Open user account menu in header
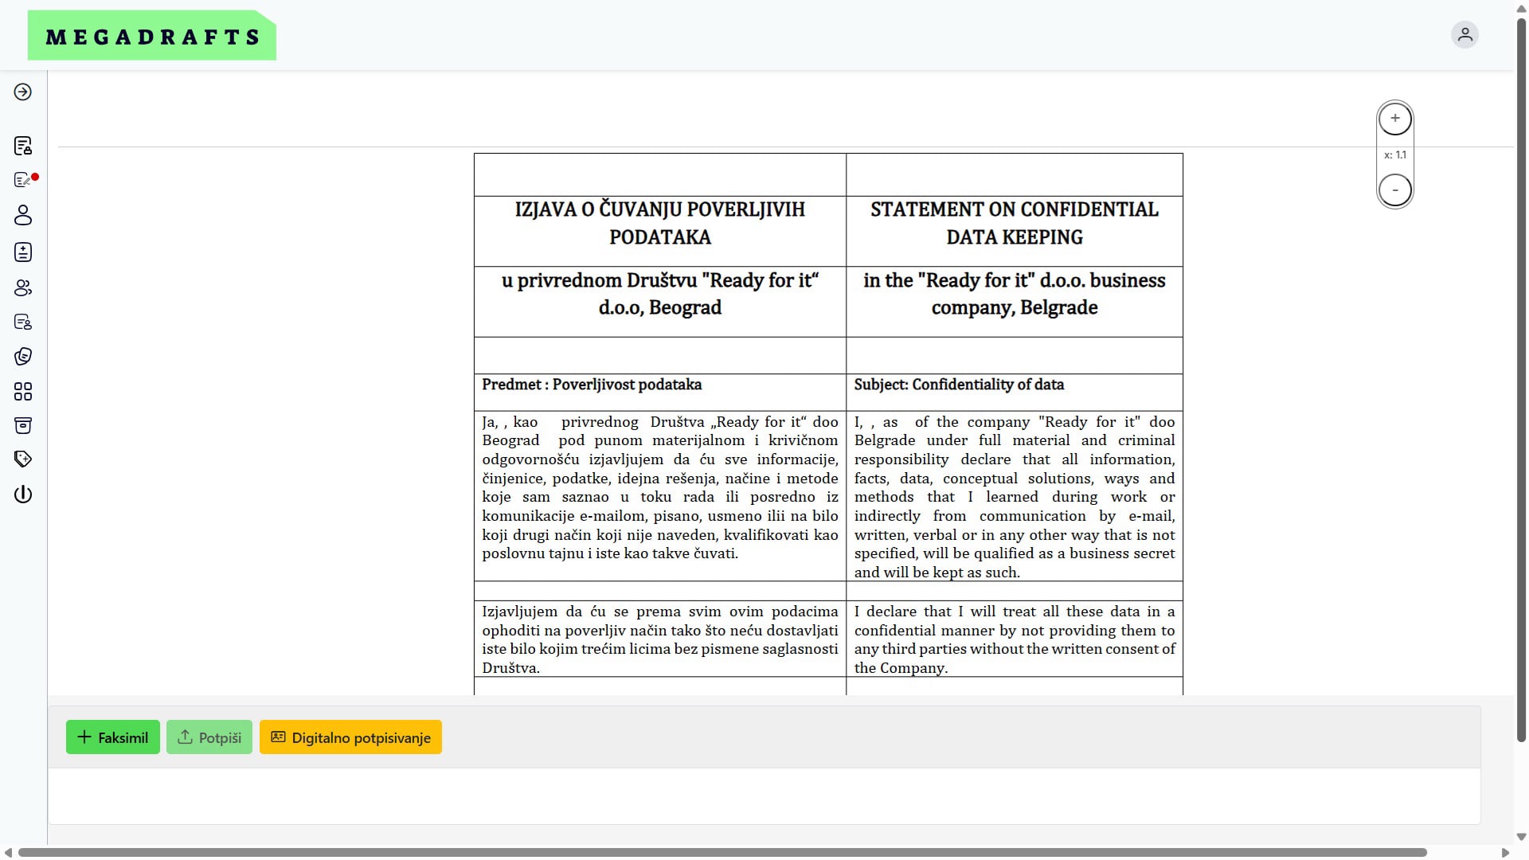Screen dimensions: 1529x860 (1464, 35)
